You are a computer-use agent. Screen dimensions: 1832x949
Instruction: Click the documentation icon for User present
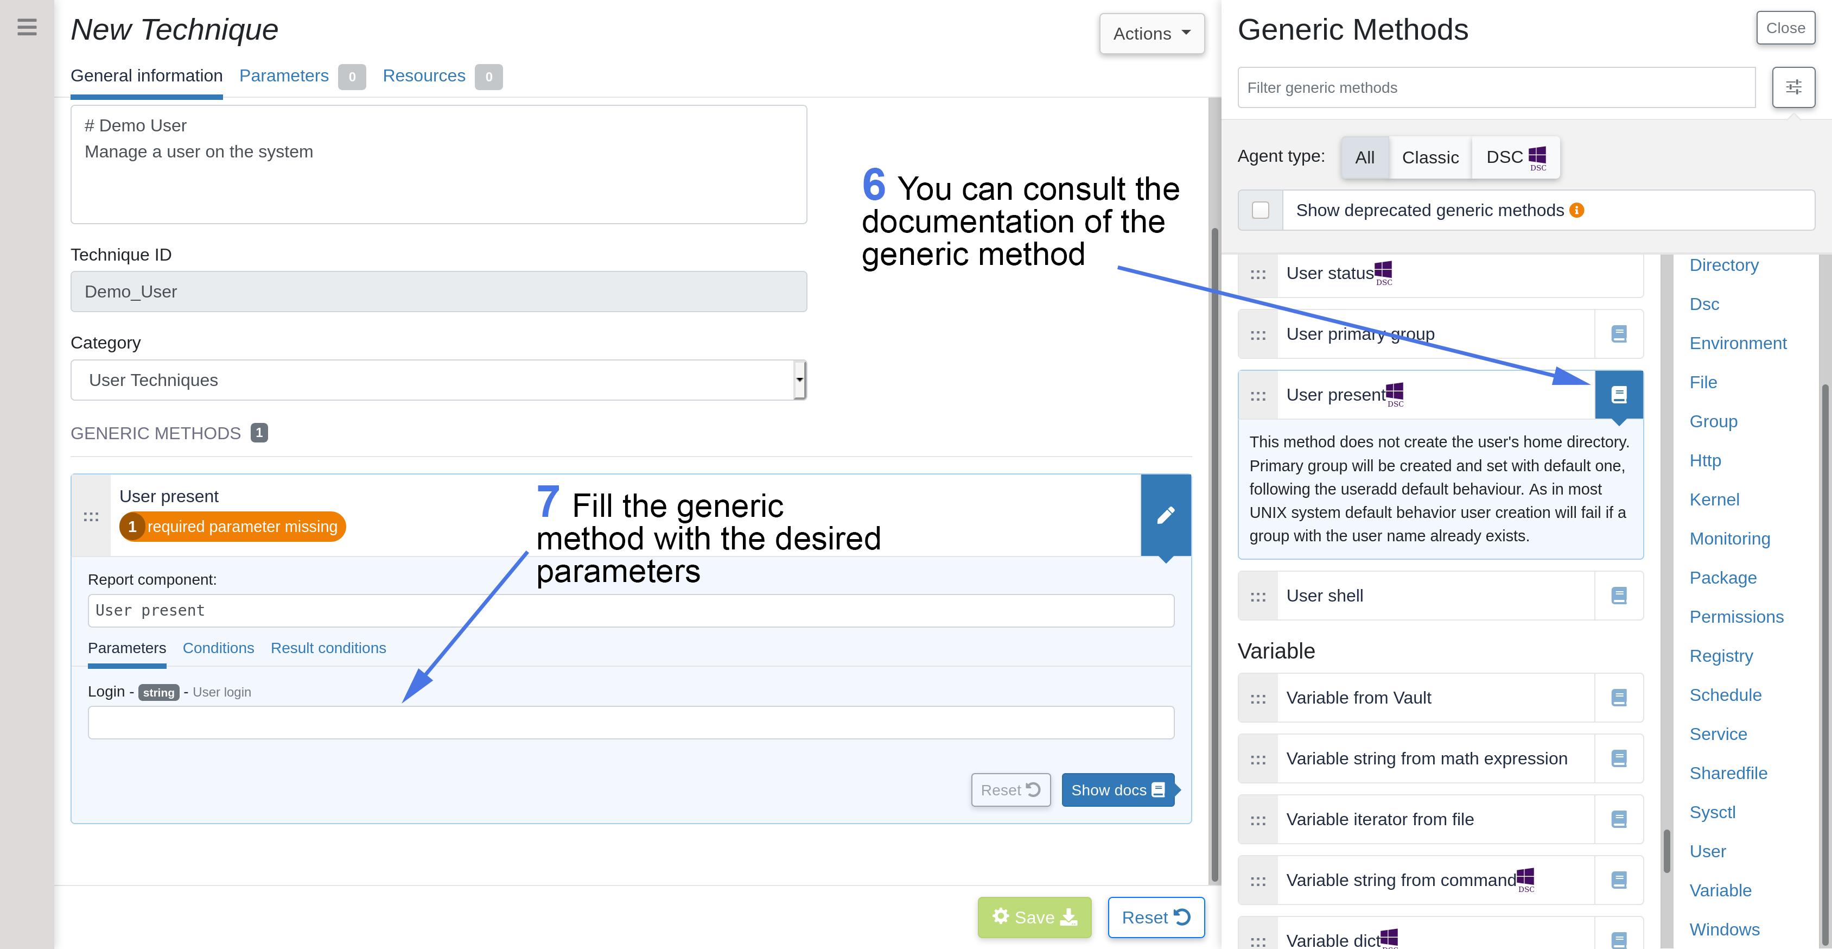pyautogui.click(x=1620, y=395)
